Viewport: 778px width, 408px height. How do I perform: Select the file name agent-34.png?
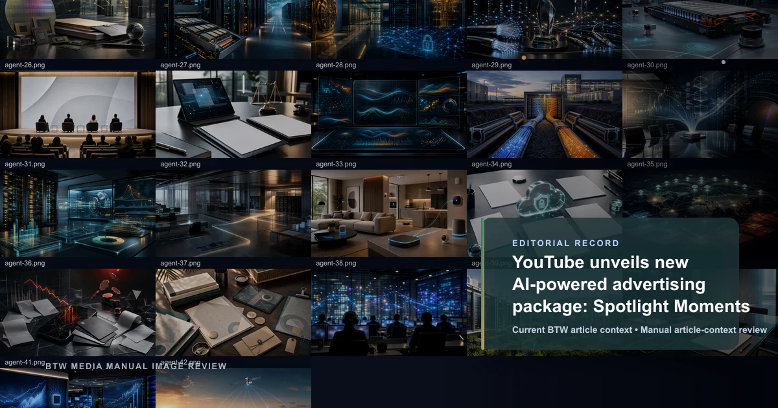(x=491, y=164)
